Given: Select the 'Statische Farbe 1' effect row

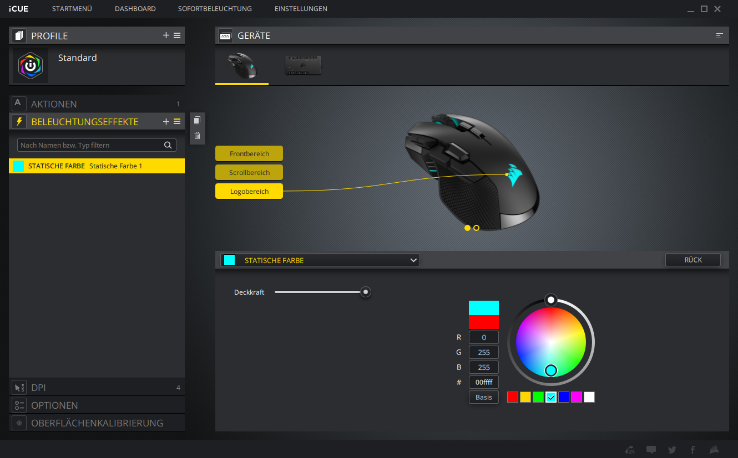Looking at the screenshot, I should tap(97, 166).
